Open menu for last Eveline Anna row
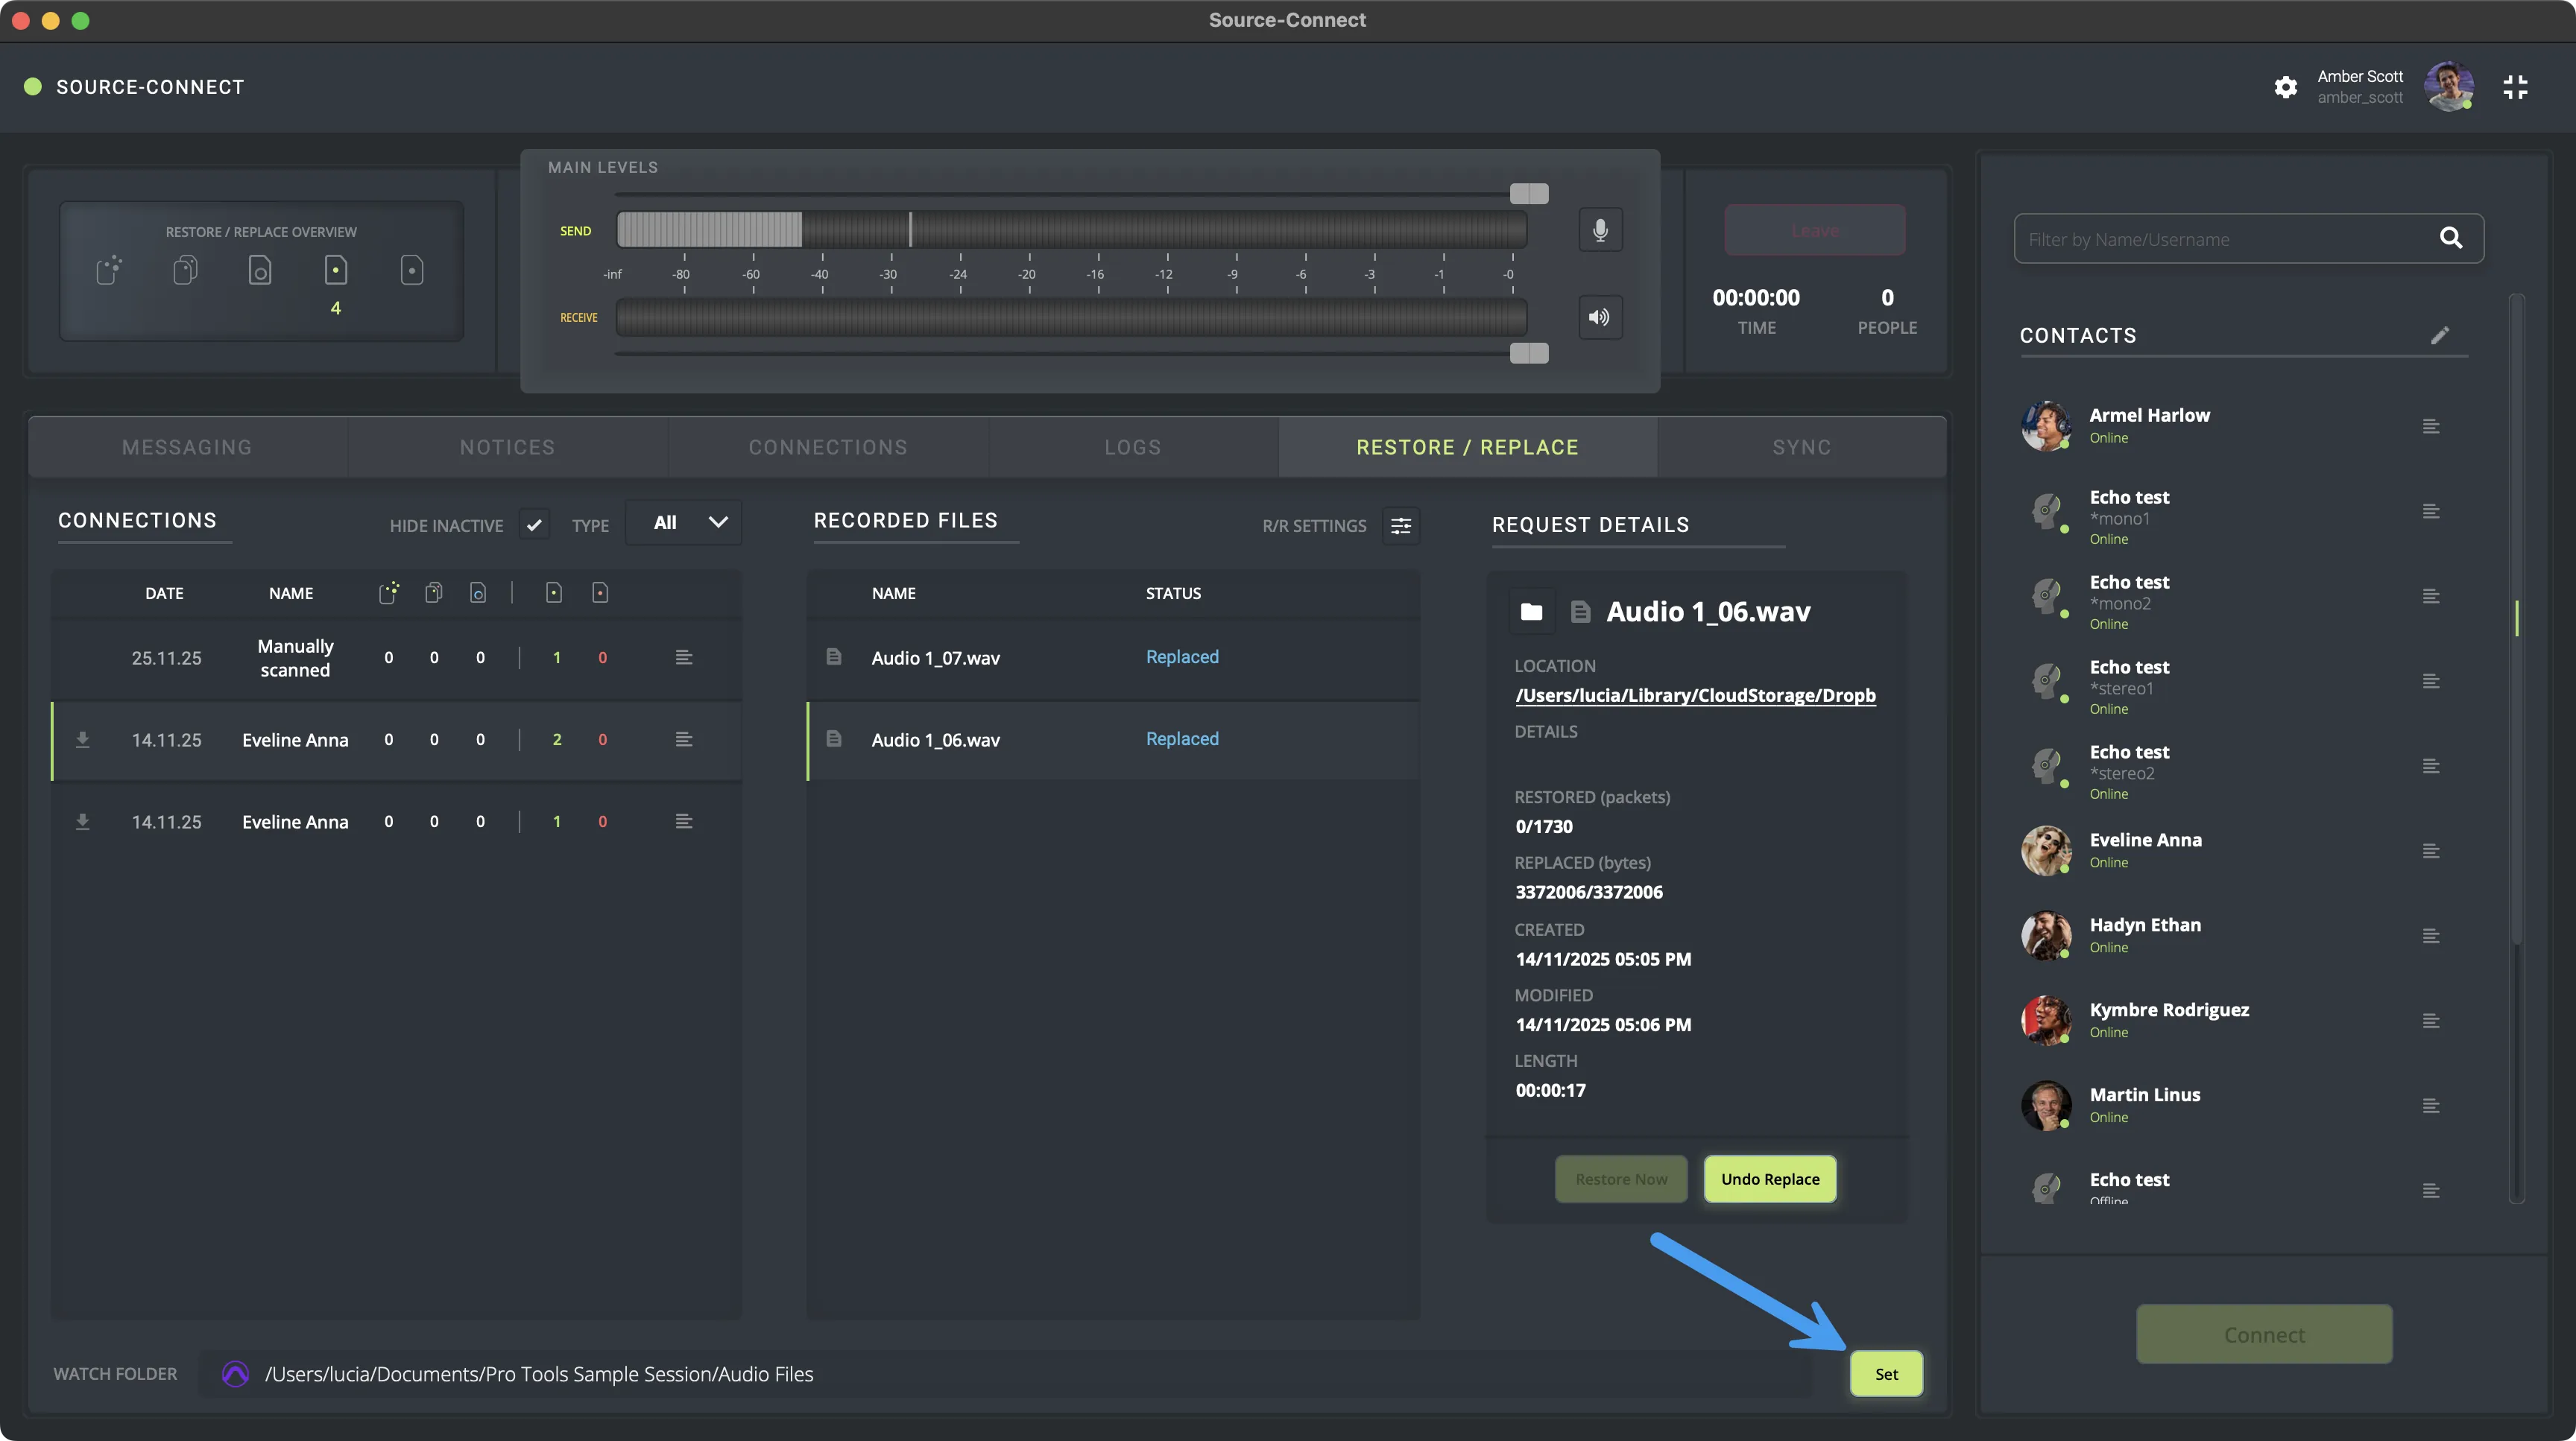2576x1441 pixels. (684, 821)
